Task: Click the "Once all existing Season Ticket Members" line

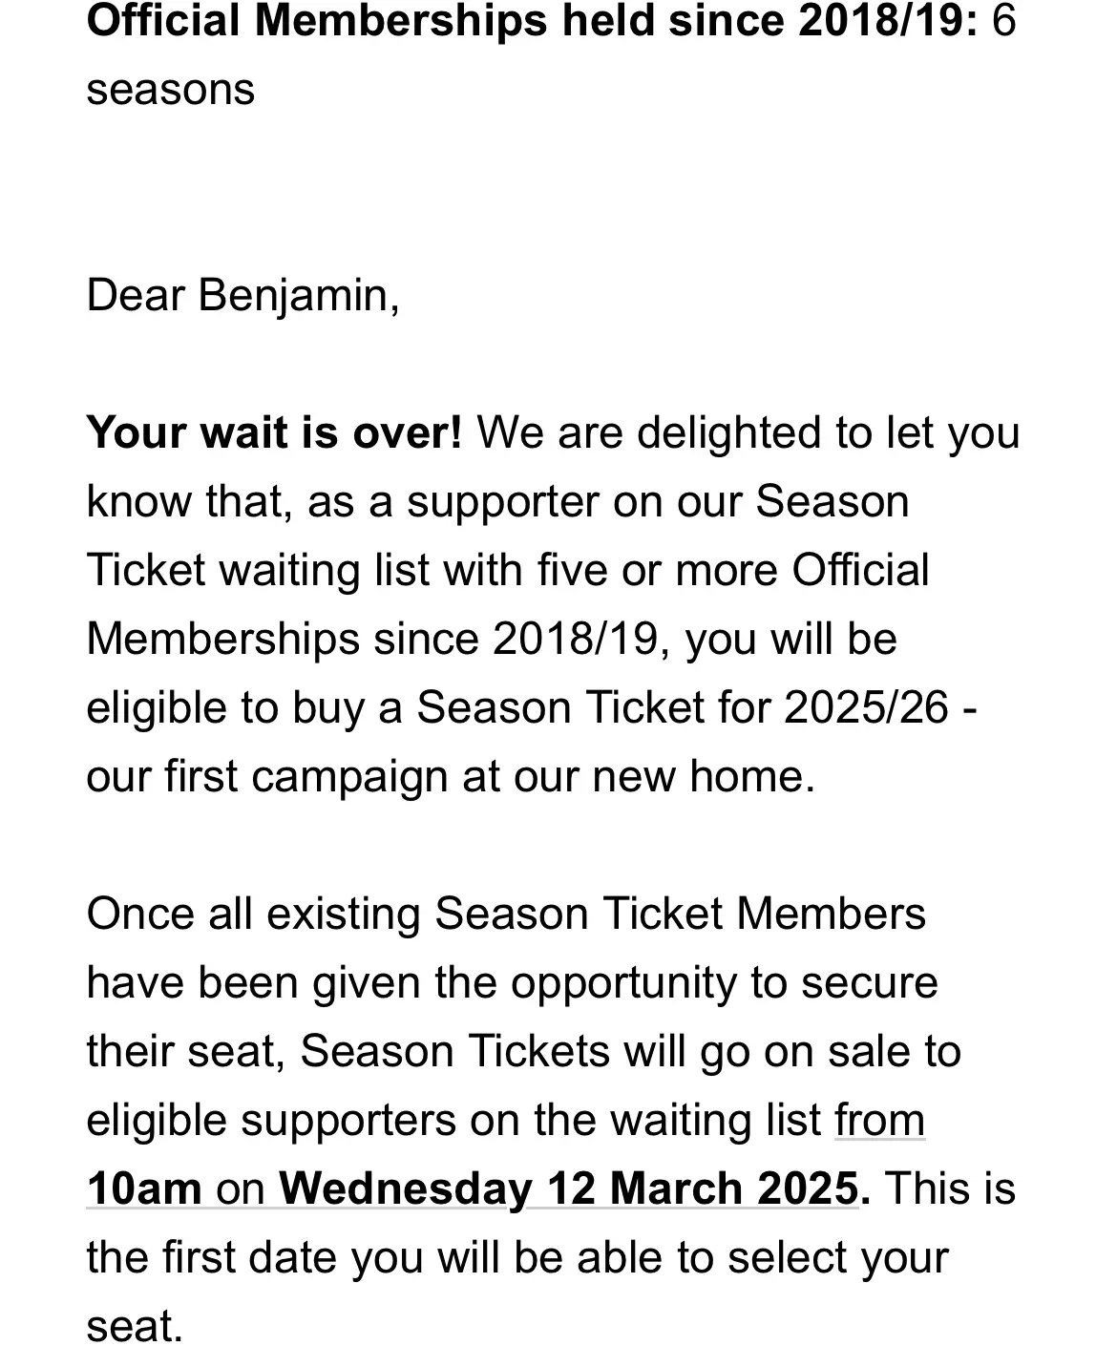Action: pyautogui.click(x=506, y=915)
